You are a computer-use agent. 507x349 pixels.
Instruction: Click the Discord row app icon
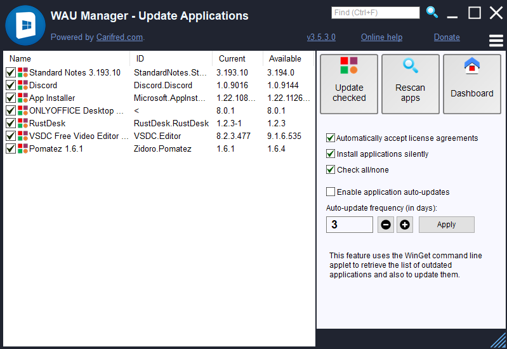(23, 85)
